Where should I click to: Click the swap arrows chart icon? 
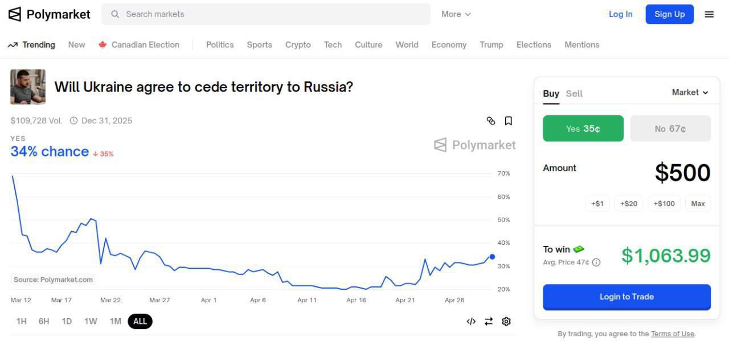point(489,322)
